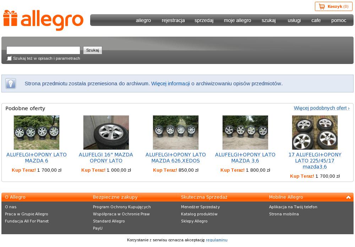
Task: Open Program Ochrony Kupujących link
Action: tap(122, 207)
